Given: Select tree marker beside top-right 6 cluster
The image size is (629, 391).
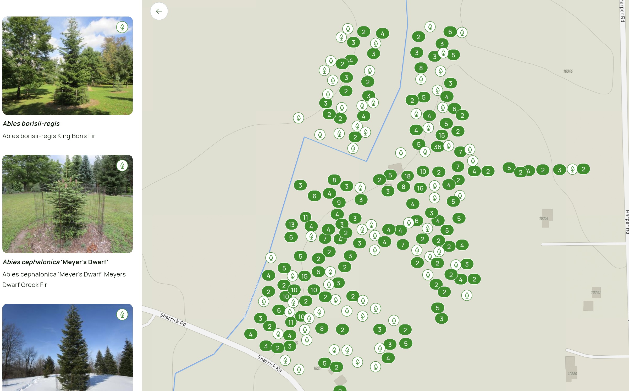Looking at the screenshot, I should tap(462, 33).
